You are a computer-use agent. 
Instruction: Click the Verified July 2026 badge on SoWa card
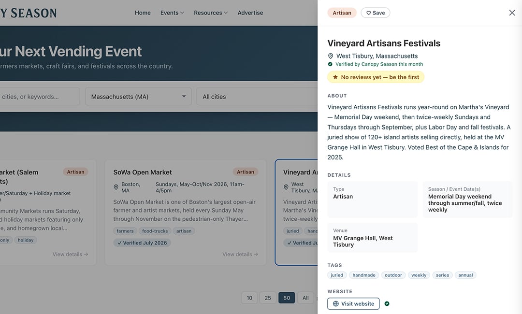(x=142, y=243)
